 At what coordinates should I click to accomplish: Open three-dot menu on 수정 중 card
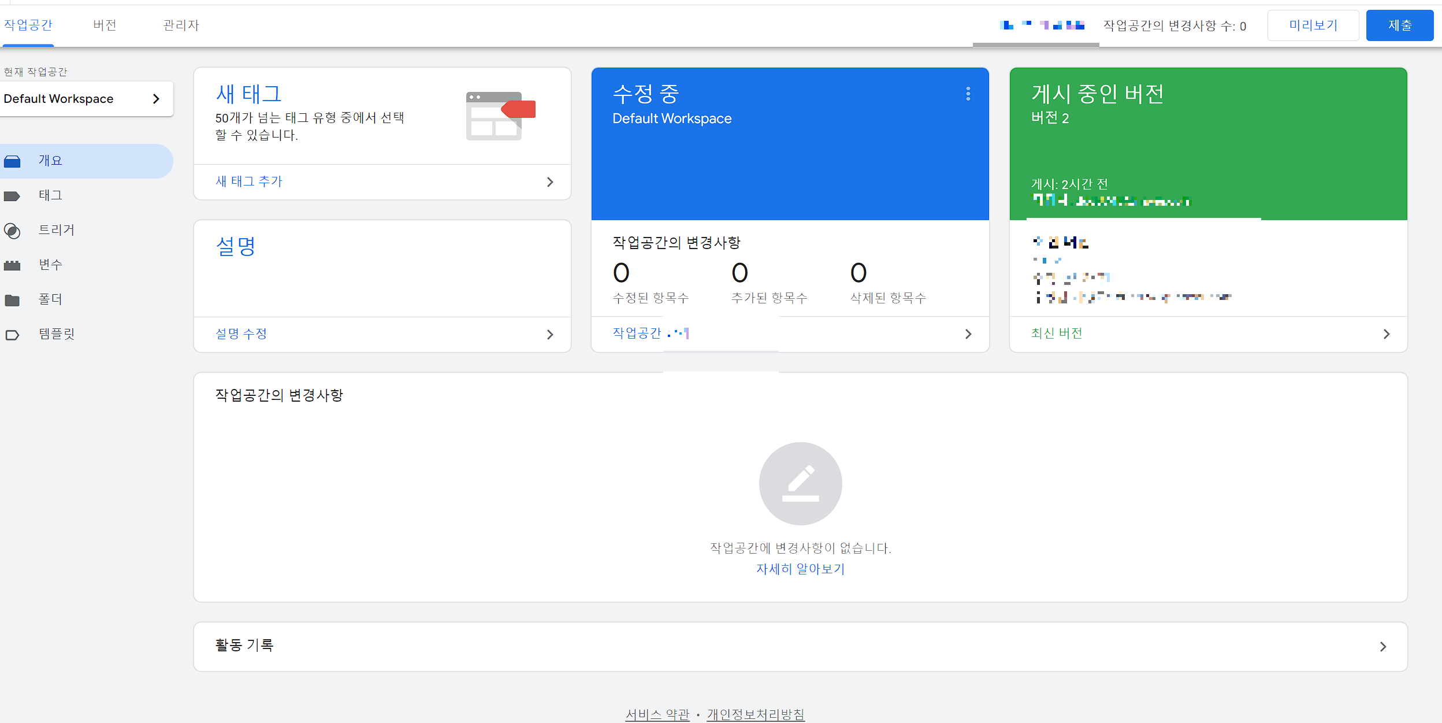click(x=968, y=94)
